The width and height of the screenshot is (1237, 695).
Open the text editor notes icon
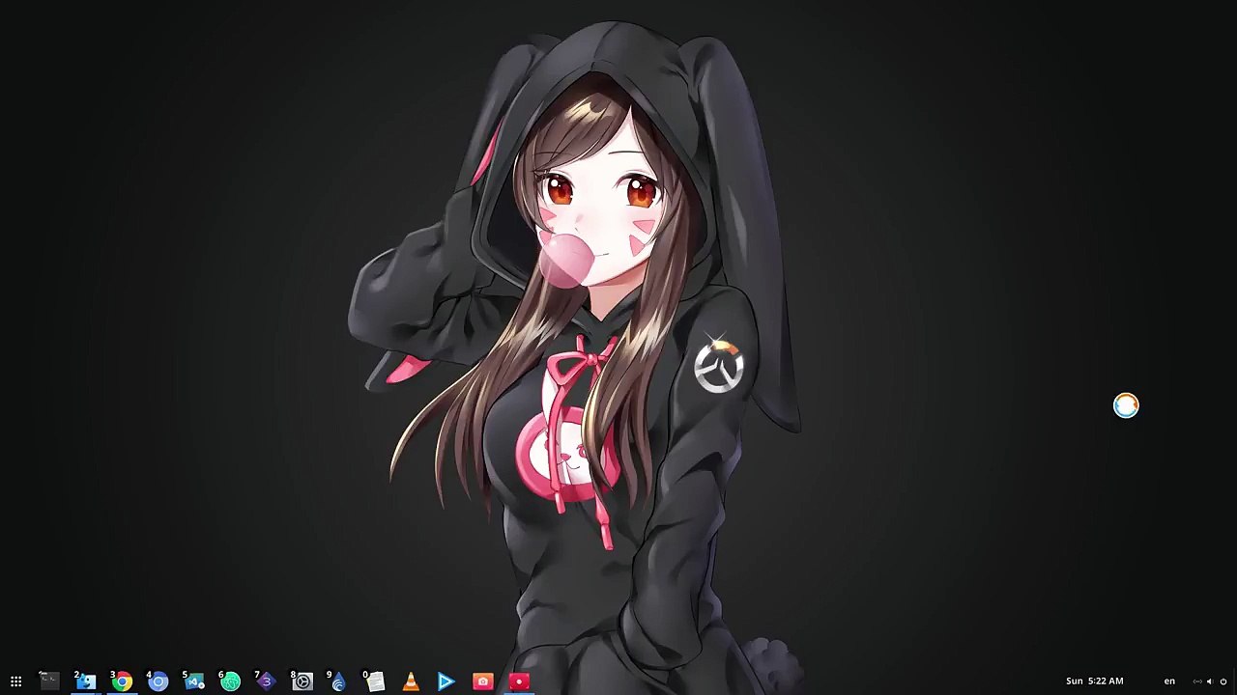375,681
